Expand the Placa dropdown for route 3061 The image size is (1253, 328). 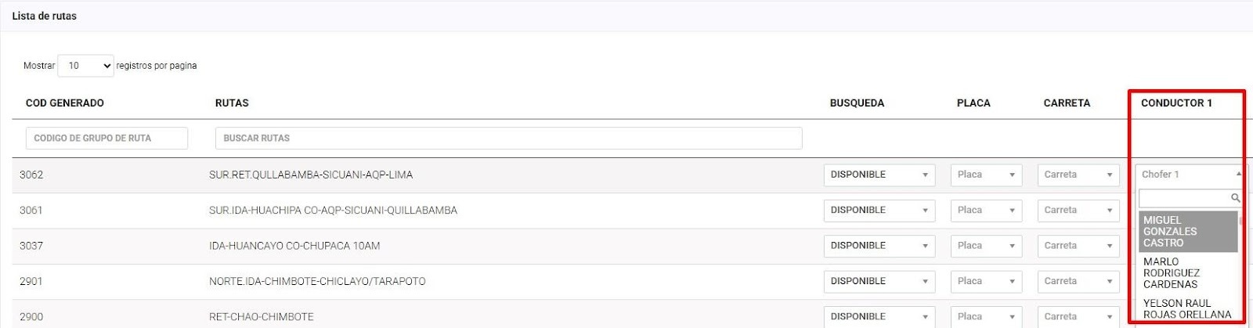tap(985, 210)
